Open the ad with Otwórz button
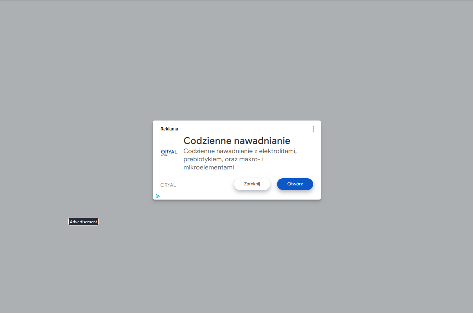This screenshot has width=473, height=313. (x=295, y=184)
